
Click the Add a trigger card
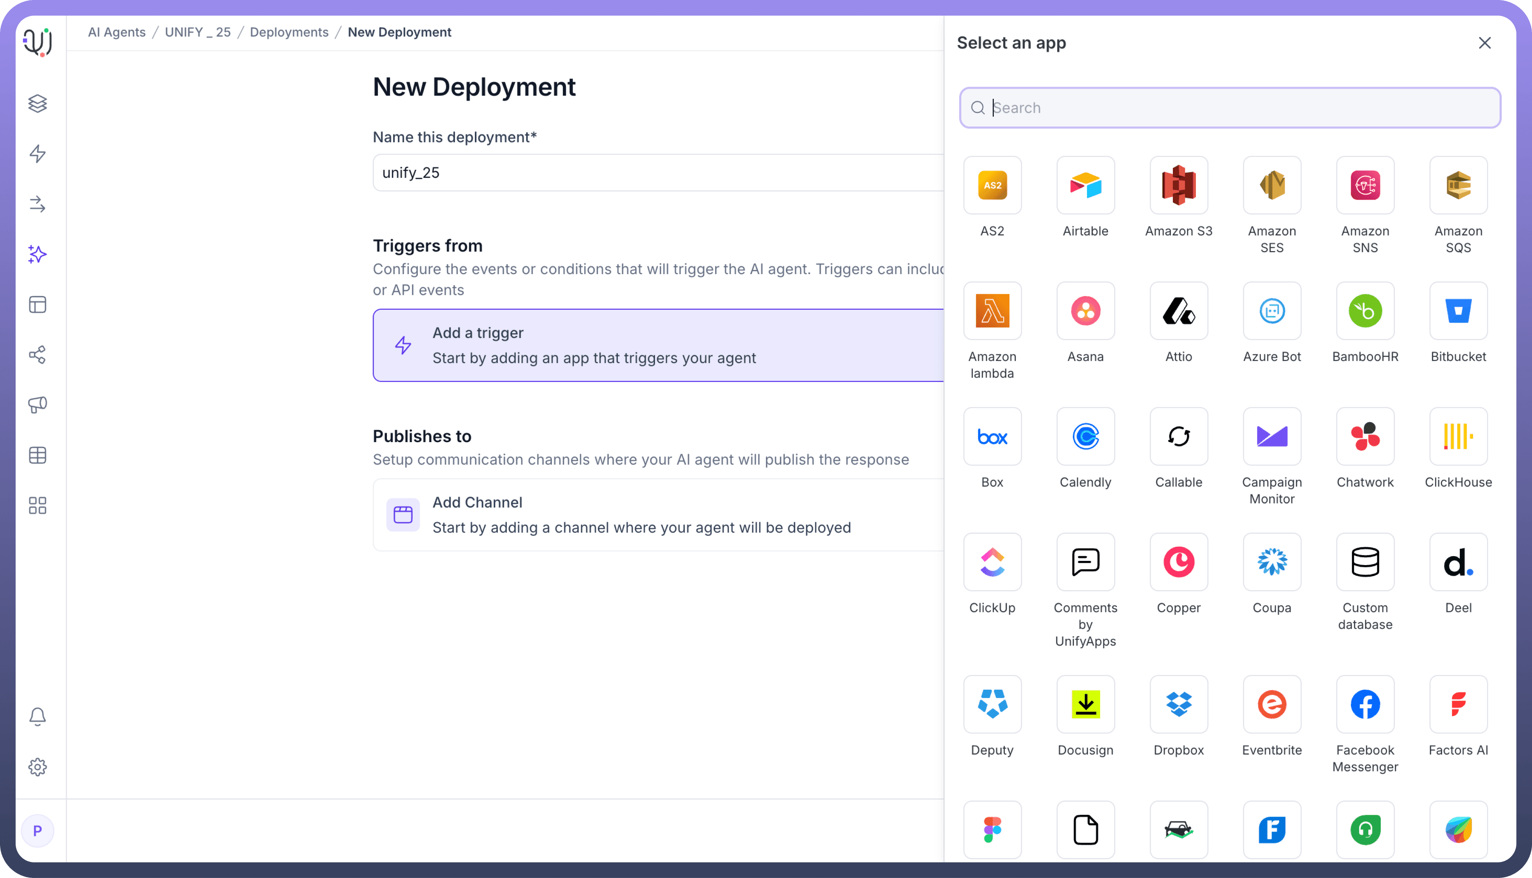[x=658, y=345]
